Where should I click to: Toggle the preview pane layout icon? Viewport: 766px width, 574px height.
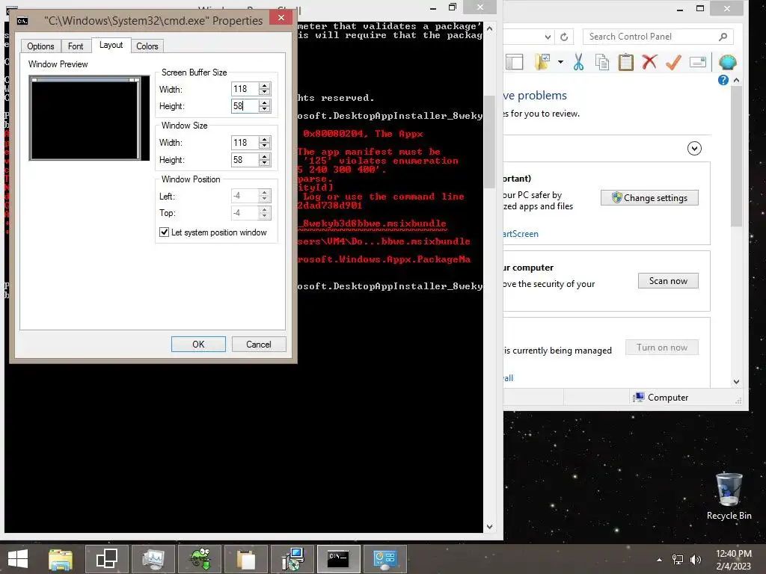[x=514, y=62]
